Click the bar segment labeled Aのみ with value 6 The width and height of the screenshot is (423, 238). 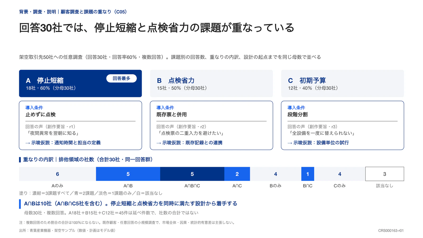pyautogui.click(x=57, y=174)
